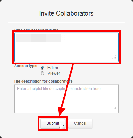The image size is (133, 138).
Task: Select the second blurred recipient in access box
Action: 38,38
